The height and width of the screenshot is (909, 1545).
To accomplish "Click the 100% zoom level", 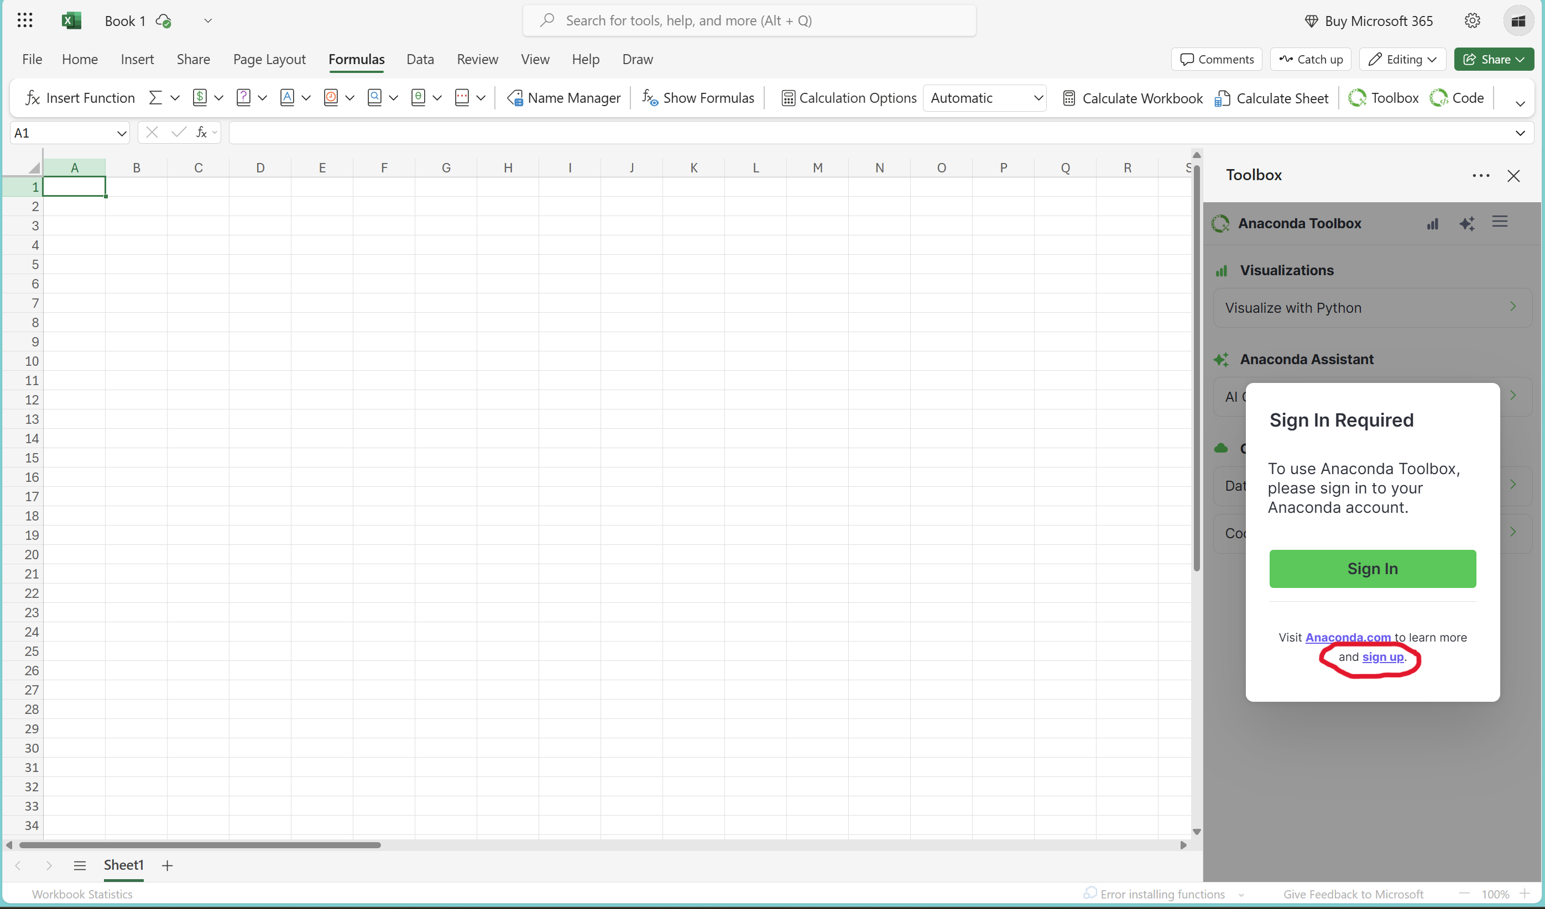I will [x=1495, y=894].
